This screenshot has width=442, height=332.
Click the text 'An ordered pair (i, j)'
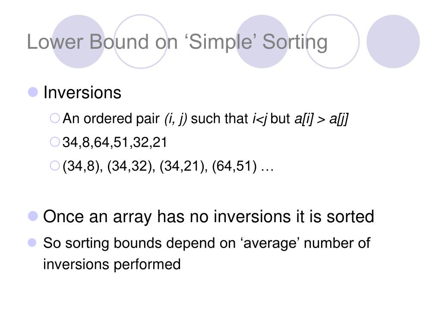[125, 118]
